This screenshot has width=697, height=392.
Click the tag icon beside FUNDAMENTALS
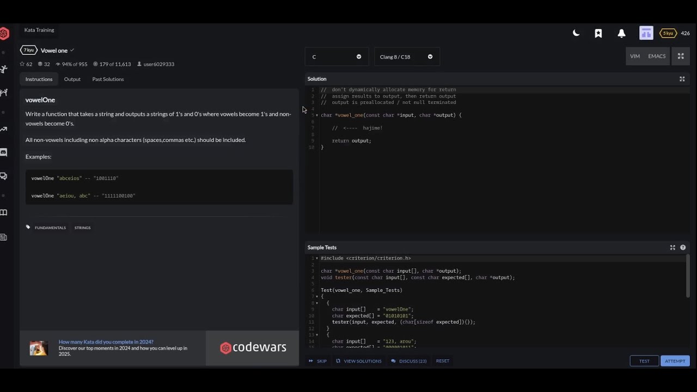click(28, 227)
